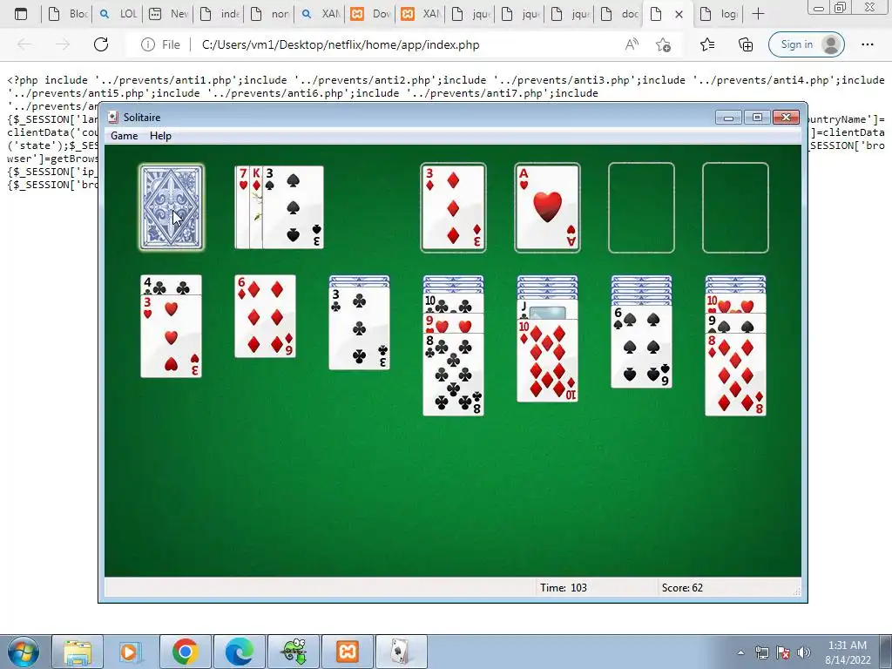Switch to the Bloc tab
Image resolution: width=892 pixels, height=669 pixels.
[67, 14]
